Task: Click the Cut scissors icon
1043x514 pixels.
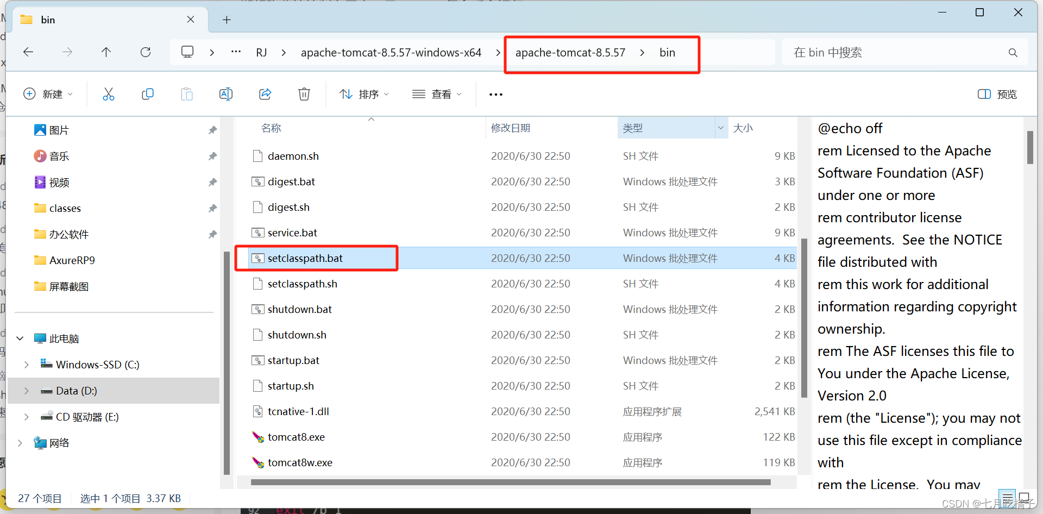Action: click(x=109, y=94)
